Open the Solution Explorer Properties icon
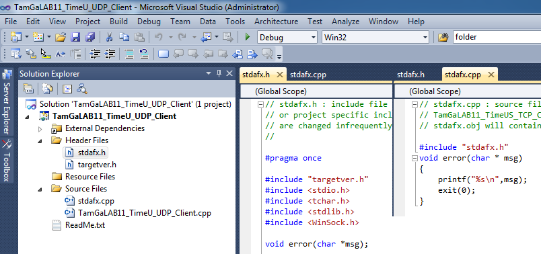The image size is (541, 254). tap(28, 89)
